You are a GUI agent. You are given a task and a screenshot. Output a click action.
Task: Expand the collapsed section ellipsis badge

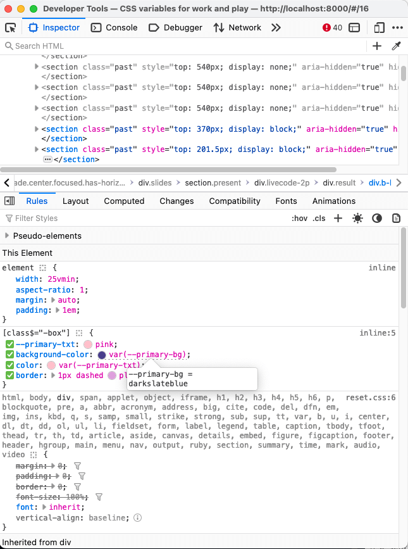(47, 160)
